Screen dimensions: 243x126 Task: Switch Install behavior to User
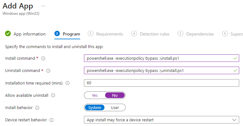115,108
